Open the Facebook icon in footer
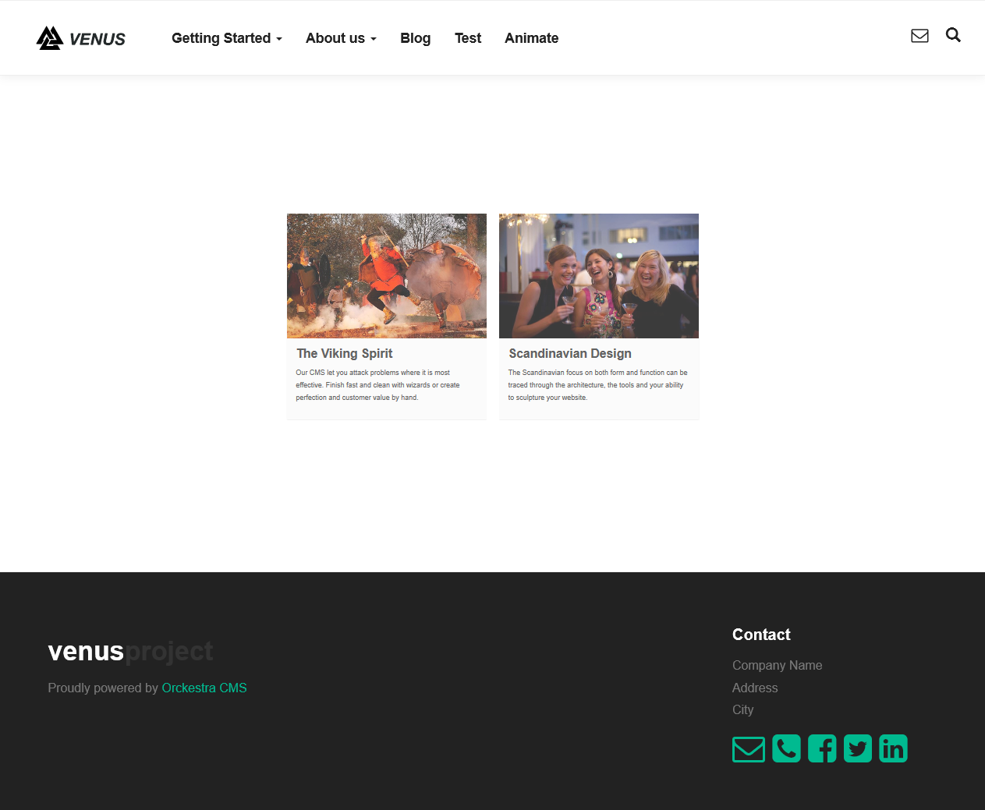985x810 pixels. (822, 748)
